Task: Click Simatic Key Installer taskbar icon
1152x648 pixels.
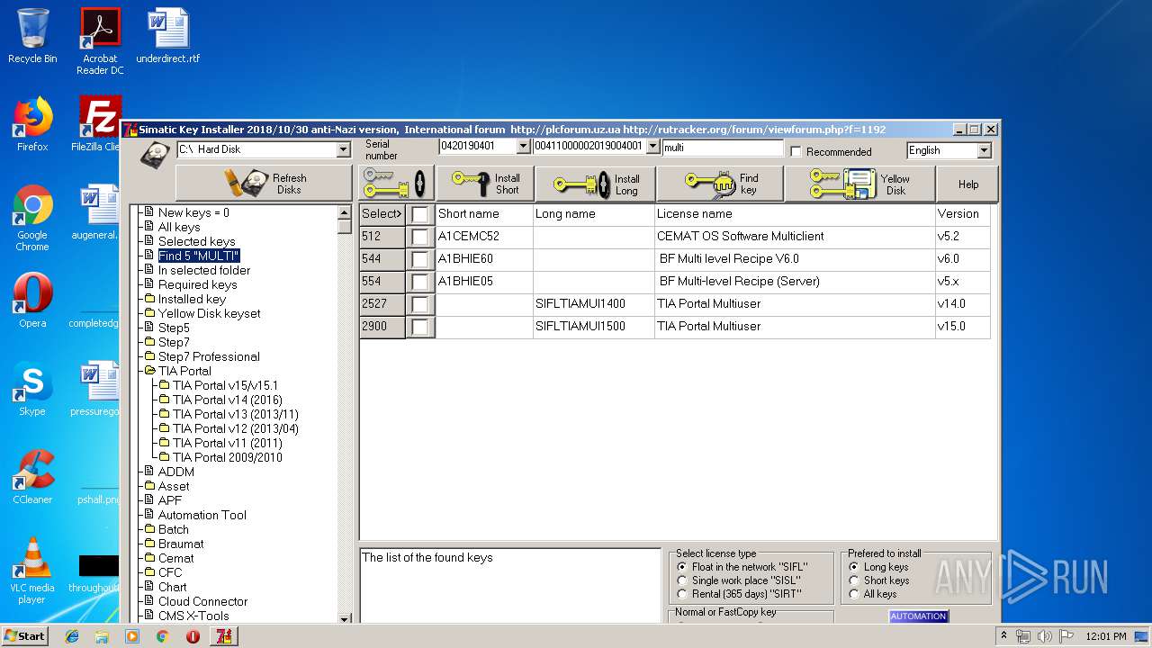Action: pyautogui.click(x=223, y=636)
